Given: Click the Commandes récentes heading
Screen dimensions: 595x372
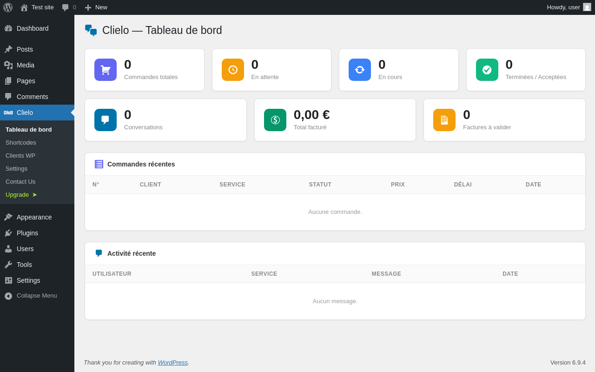Looking at the screenshot, I should [x=141, y=164].
